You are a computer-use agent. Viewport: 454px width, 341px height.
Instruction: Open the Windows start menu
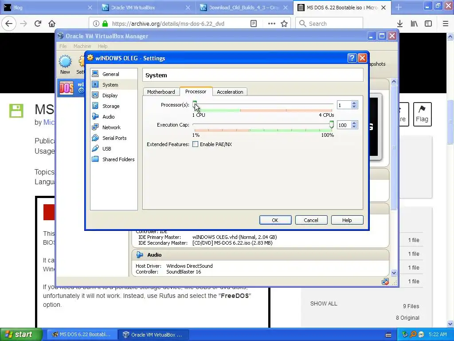21,334
